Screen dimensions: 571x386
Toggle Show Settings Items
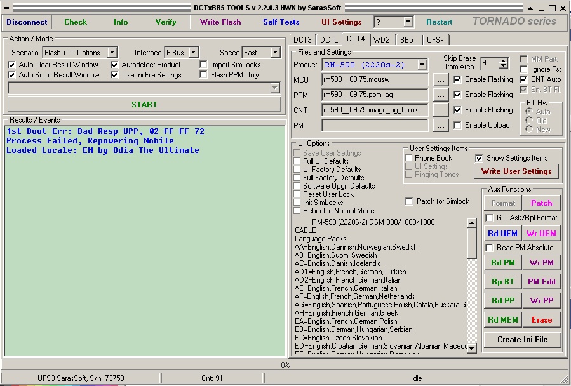(x=480, y=158)
